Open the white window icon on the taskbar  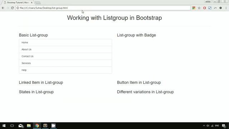coord(53,126)
